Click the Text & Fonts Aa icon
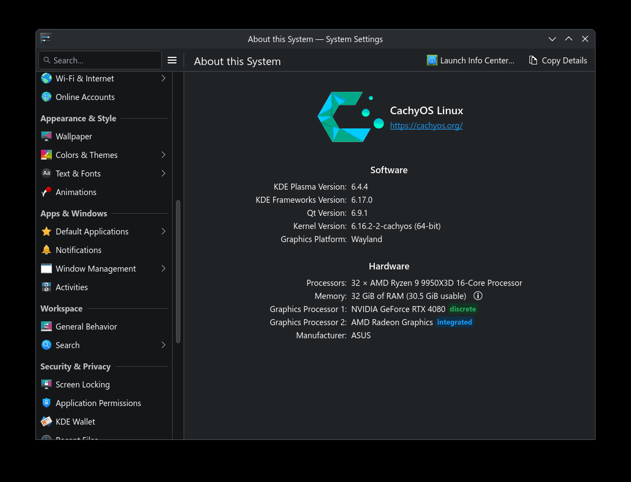The height and width of the screenshot is (482, 631). pyautogui.click(x=46, y=174)
